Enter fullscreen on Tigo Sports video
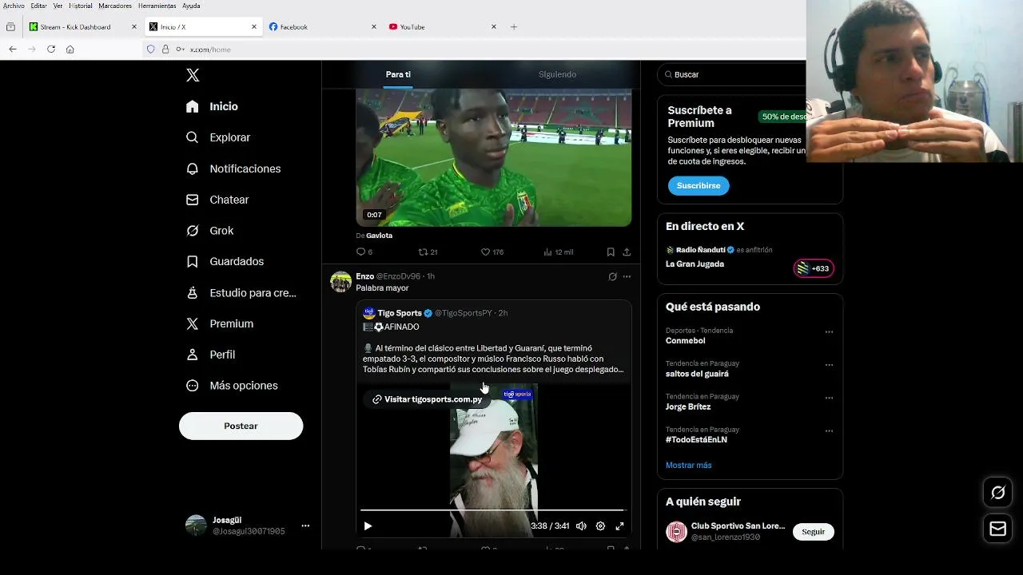The height and width of the screenshot is (575, 1023). click(x=619, y=525)
